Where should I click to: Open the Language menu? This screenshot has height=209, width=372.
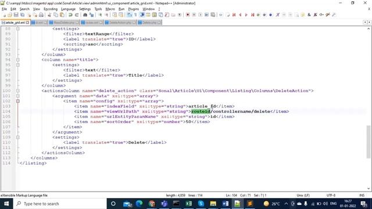point(68,9)
